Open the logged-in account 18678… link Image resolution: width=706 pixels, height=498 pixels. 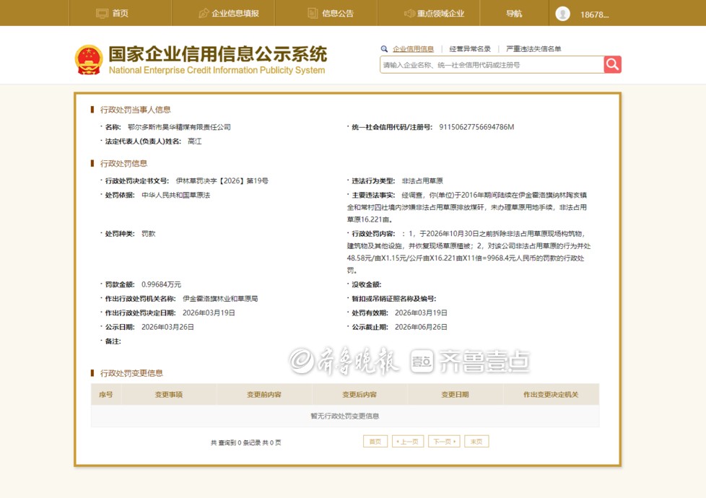point(595,14)
